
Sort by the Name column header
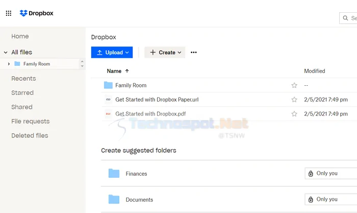pyautogui.click(x=114, y=71)
